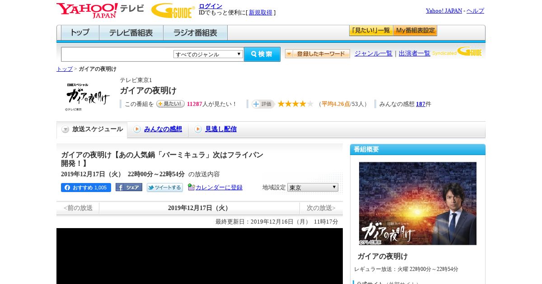
Task: Open the すべてのジャンル genre dropdown
Action: [x=208, y=54]
